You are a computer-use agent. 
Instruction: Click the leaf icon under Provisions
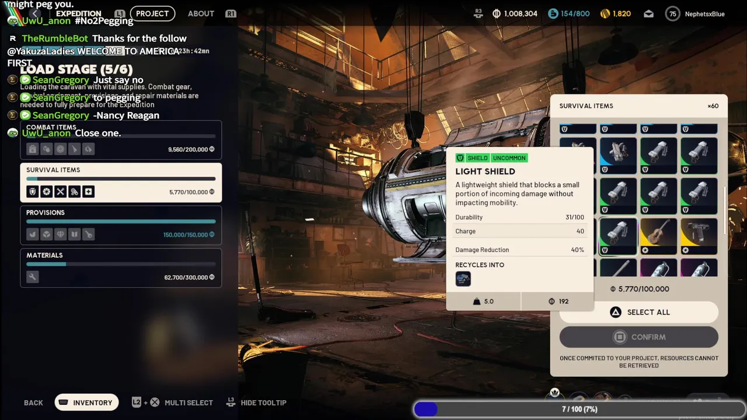click(33, 235)
